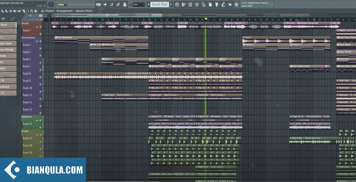
Task: Click the top hat toolbar icon
Action: pyautogui.click(x=125, y=4)
